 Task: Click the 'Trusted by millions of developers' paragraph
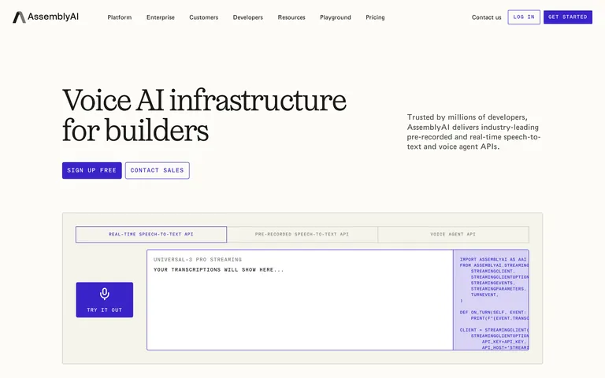(x=473, y=132)
